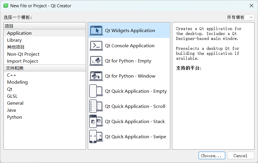Click the Qt Creator logo in title bar
Image resolution: width=258 pixels, height=163 pixels.
point(6,6)
